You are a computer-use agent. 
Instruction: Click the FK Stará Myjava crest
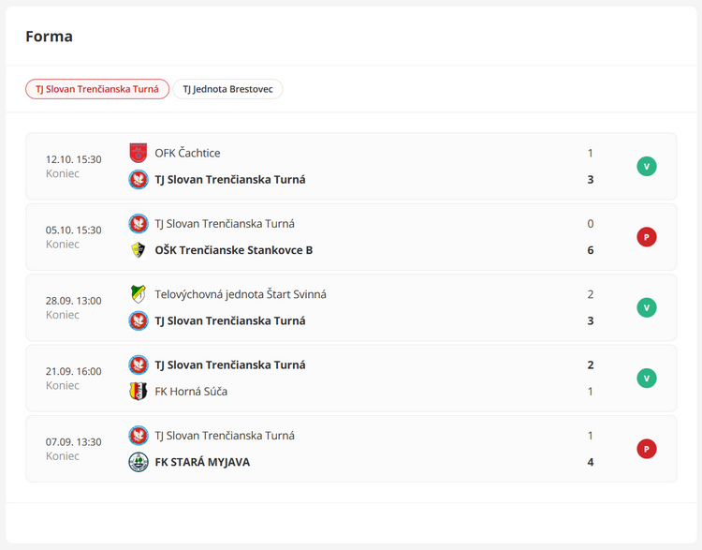[139, 462]
